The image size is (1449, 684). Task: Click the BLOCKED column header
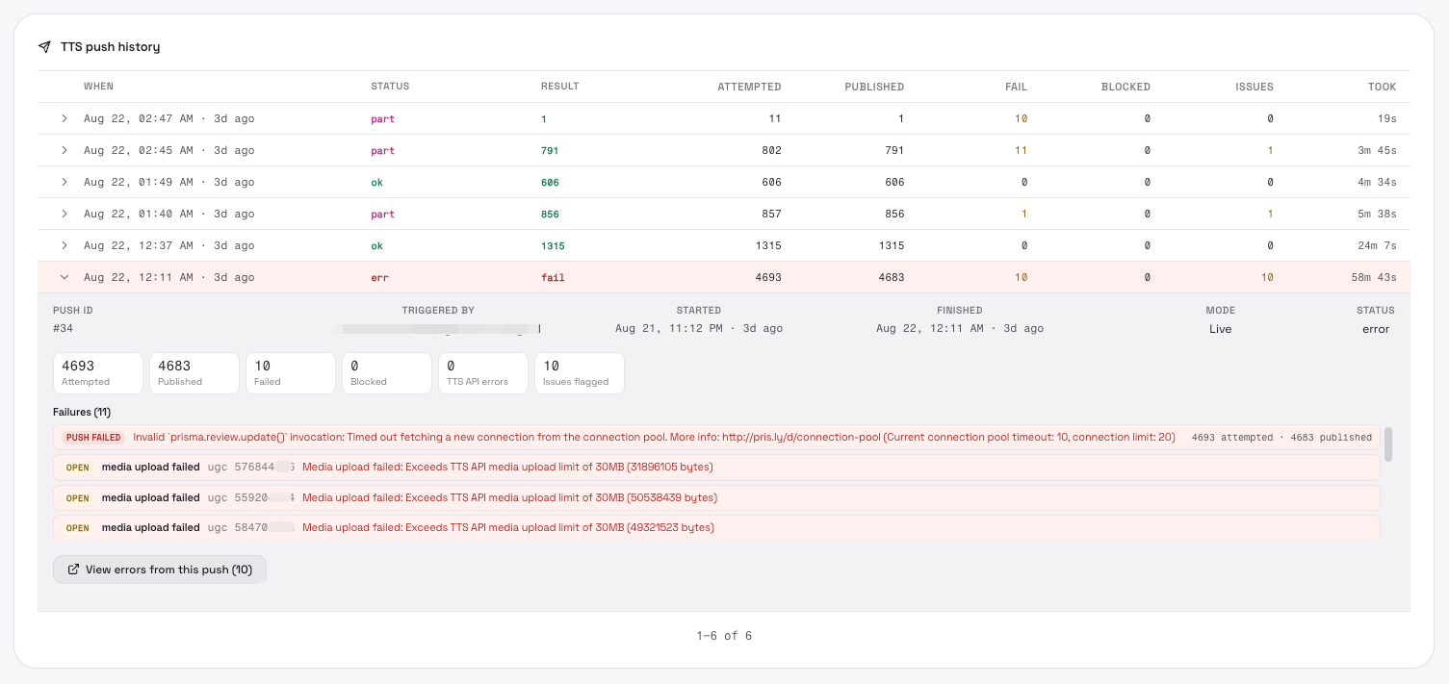[x=1126, y=87]
